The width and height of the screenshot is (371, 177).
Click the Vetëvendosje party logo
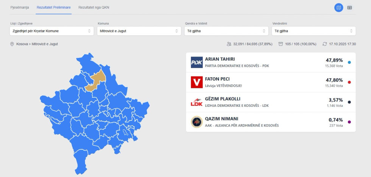pos(196,82)
